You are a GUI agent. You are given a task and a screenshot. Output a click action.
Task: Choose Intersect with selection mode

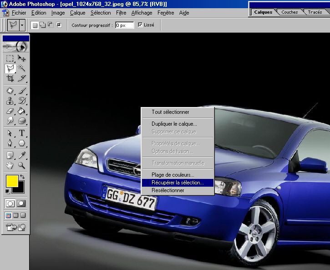(59, 25)
